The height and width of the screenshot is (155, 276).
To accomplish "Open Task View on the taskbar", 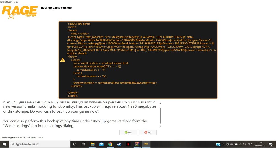I will pos(83,144).
